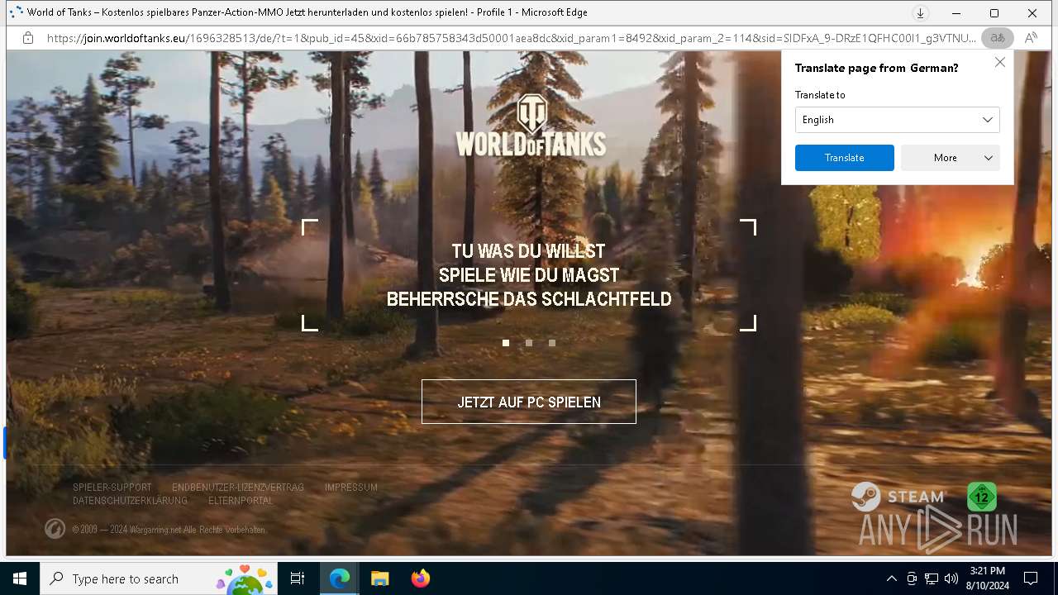Screen dimensions: 1058x595
Task: Open the Translate to language dropdown
Action: [897, 120]
